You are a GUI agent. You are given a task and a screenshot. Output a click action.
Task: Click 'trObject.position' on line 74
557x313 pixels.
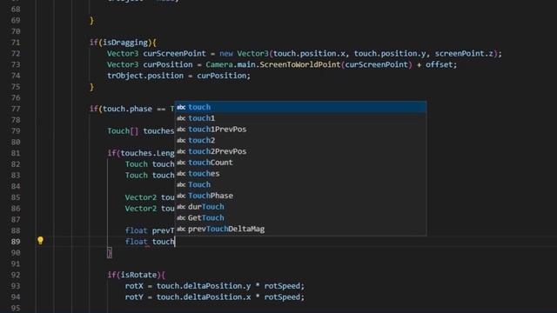coord(145,76)
